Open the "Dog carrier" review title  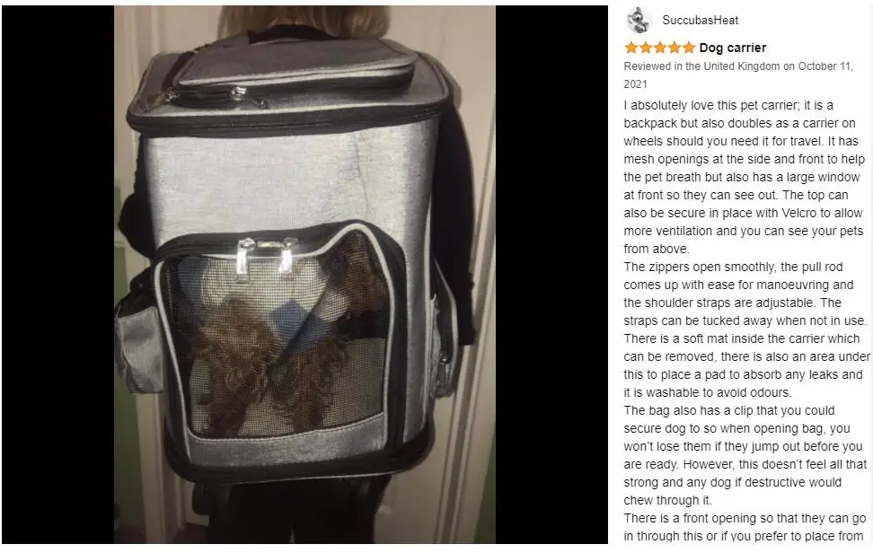pos(733,48)
